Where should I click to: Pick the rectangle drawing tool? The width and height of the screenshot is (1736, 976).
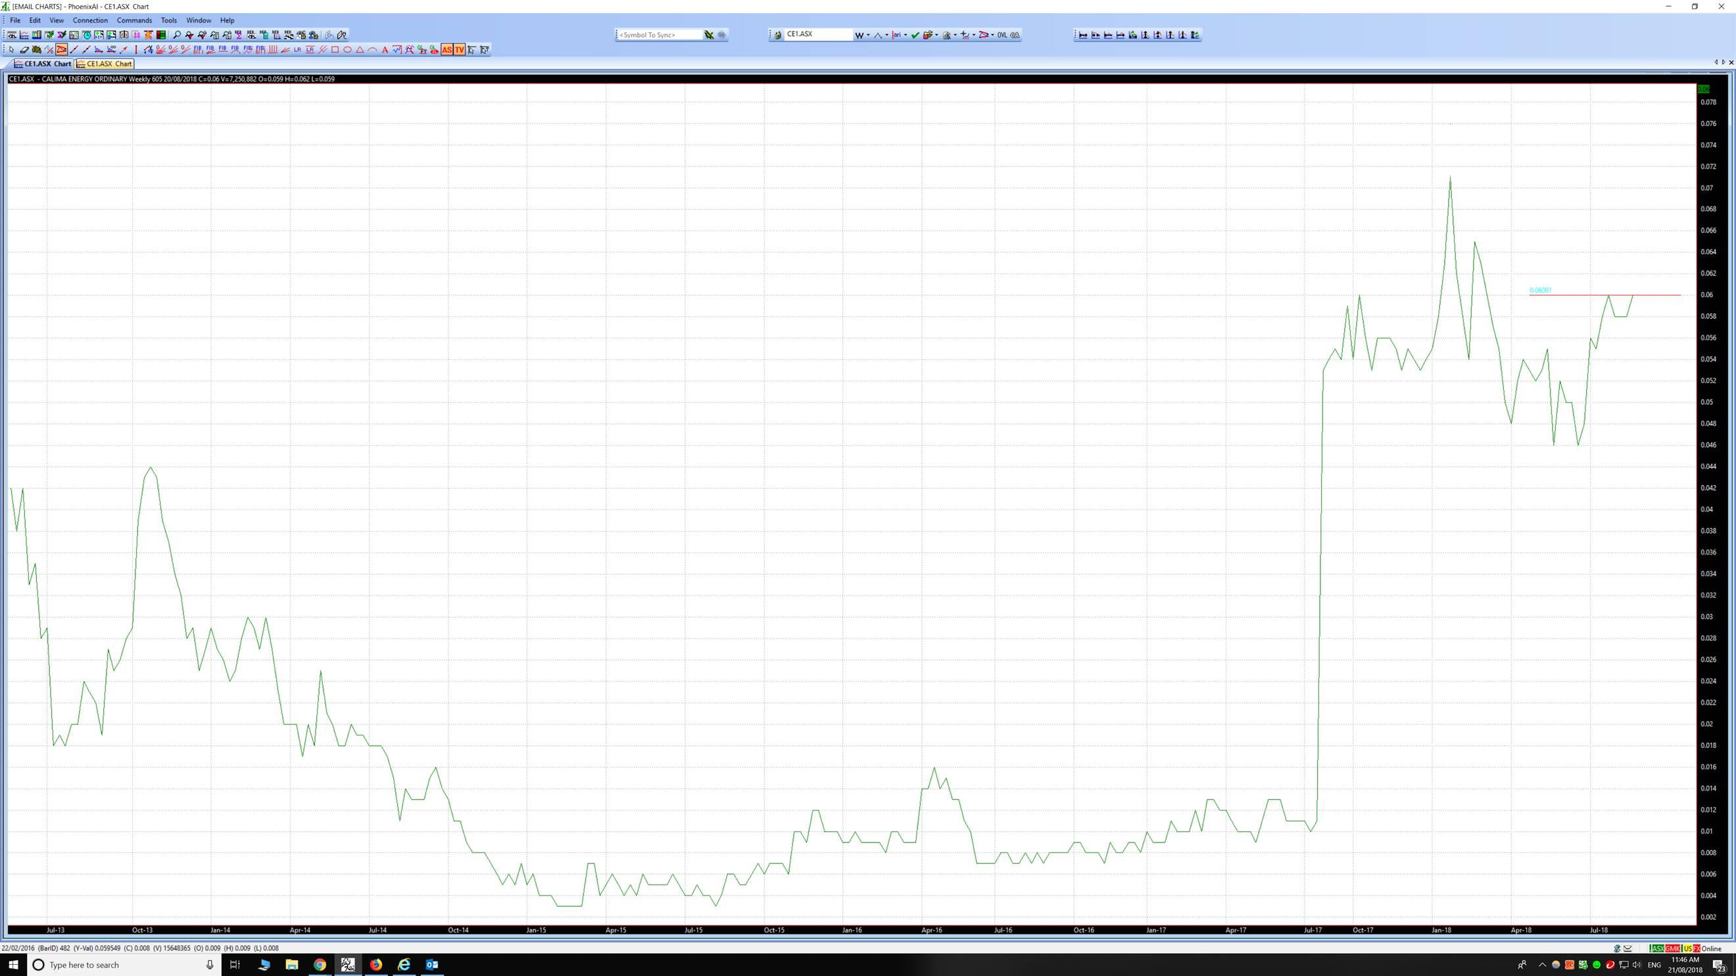pos(335,49)
